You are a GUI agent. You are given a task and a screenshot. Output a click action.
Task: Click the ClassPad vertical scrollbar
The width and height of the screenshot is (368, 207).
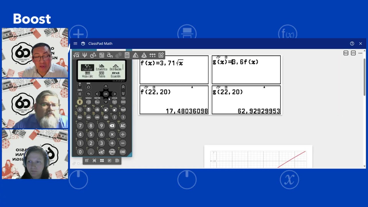tap(365, 77)
